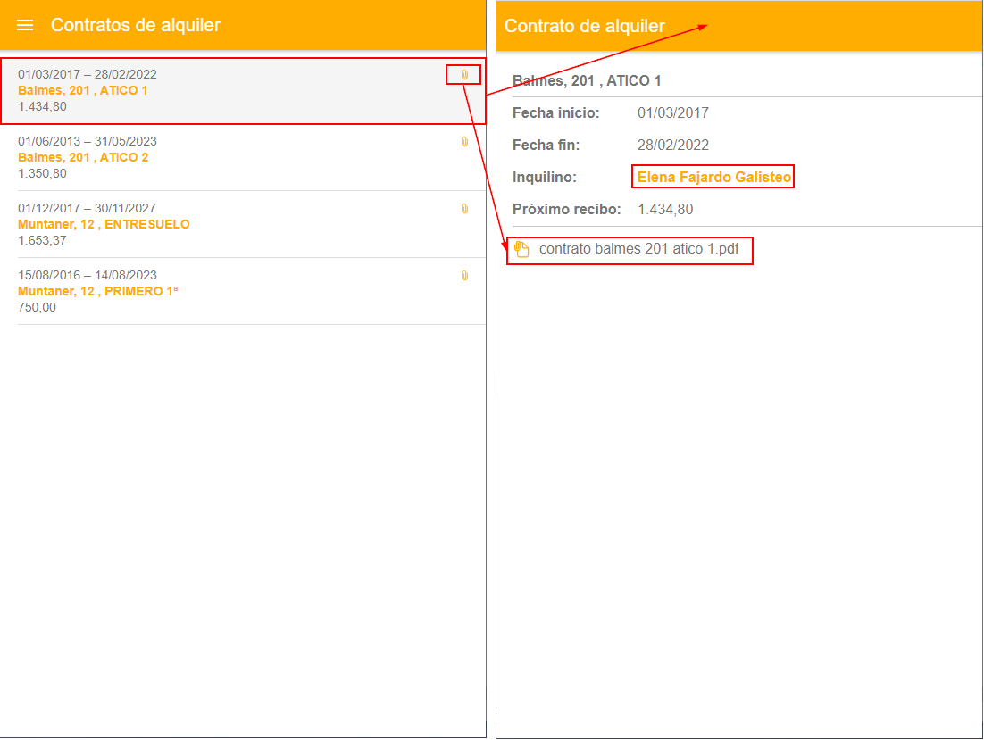This screenshot has height=740, width=984.
Task: Click the 1.350,80 rent amount in the list
Action: tap(42, 173)
